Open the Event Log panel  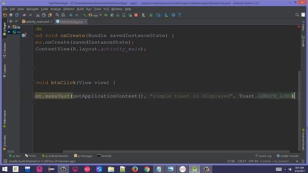tap(263, 156)
